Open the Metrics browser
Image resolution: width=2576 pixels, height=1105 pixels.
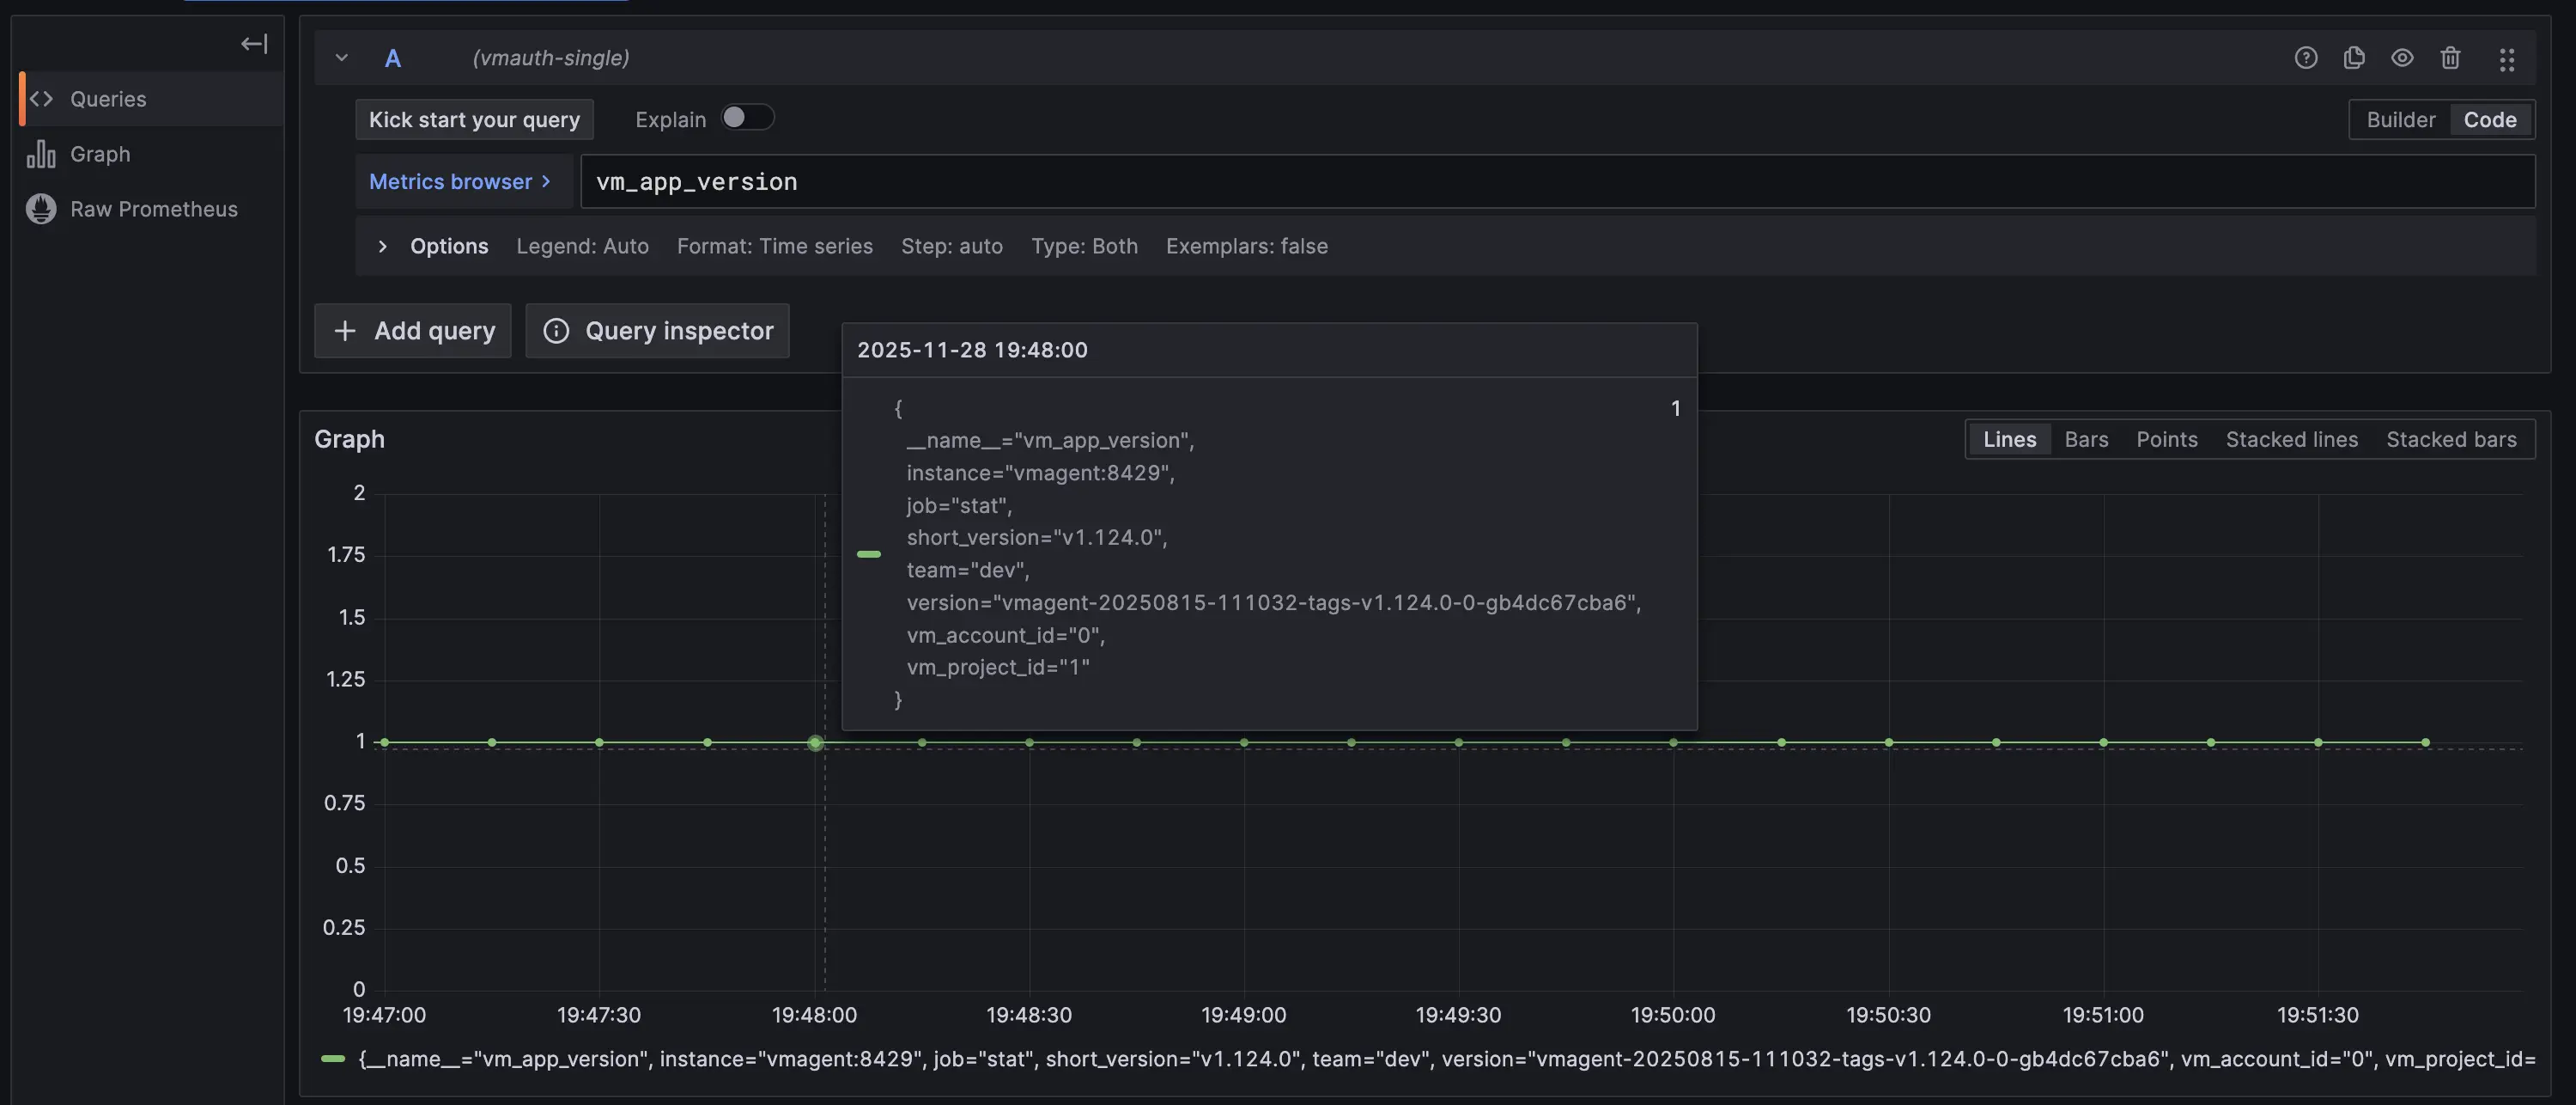click(459, 181)
